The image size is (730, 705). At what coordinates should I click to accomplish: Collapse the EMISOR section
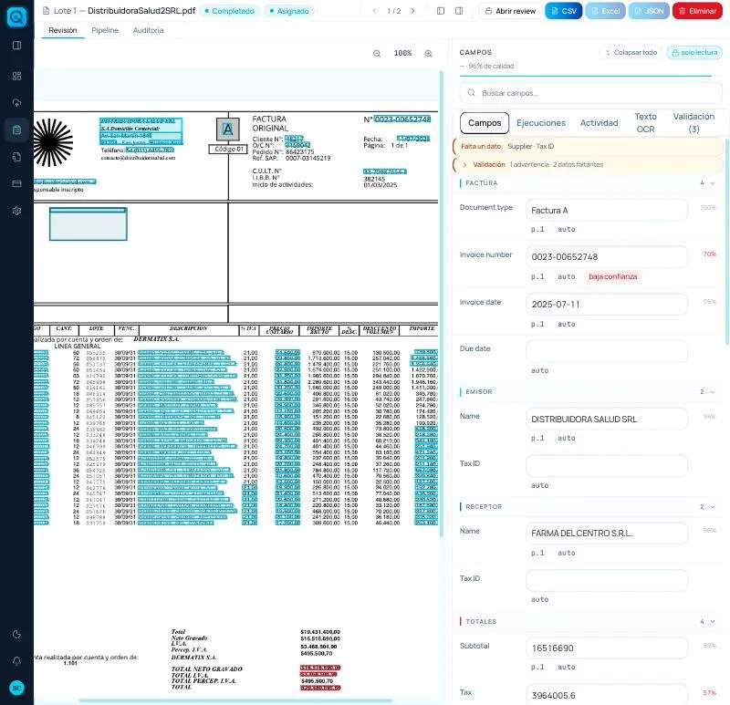tap(713, 392)
